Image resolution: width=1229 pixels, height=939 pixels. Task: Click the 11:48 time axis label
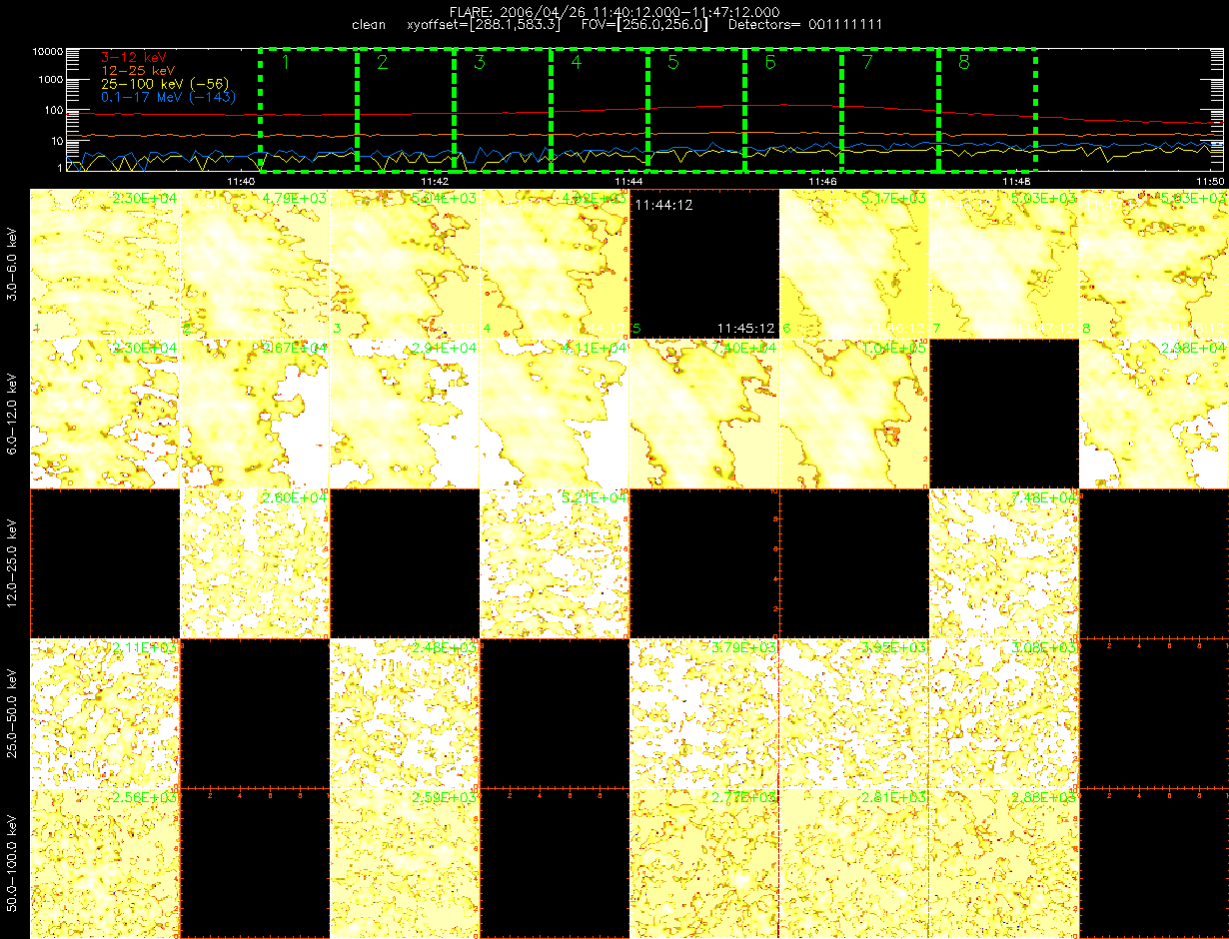[1017, 181]
